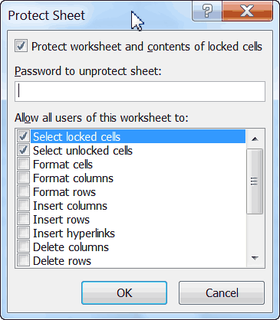Allow Format columns permission
Viewport: 280px width, 320px height.
click(x=24, y=178)
